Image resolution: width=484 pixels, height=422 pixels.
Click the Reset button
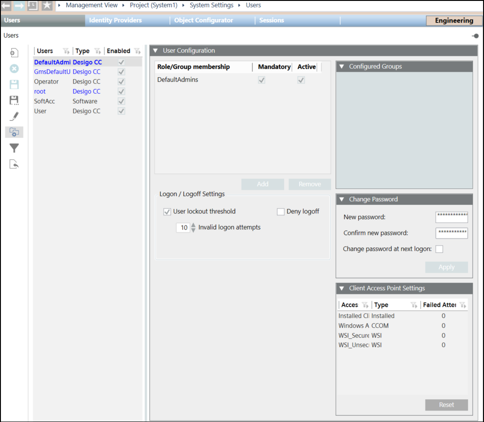tap(446, 405)
